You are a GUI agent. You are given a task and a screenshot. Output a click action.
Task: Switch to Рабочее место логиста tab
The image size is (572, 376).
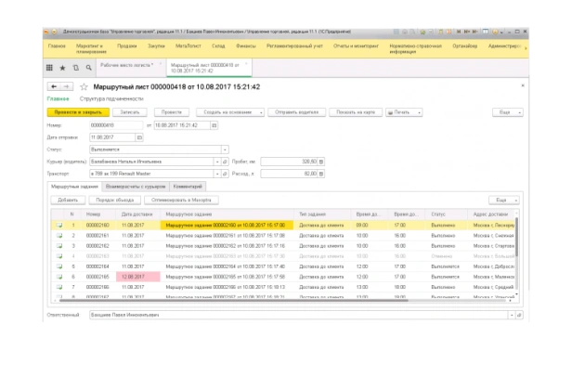[x=126, y=66]
